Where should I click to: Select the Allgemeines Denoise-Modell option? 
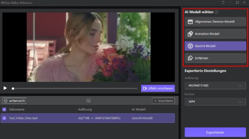(215, 22)
